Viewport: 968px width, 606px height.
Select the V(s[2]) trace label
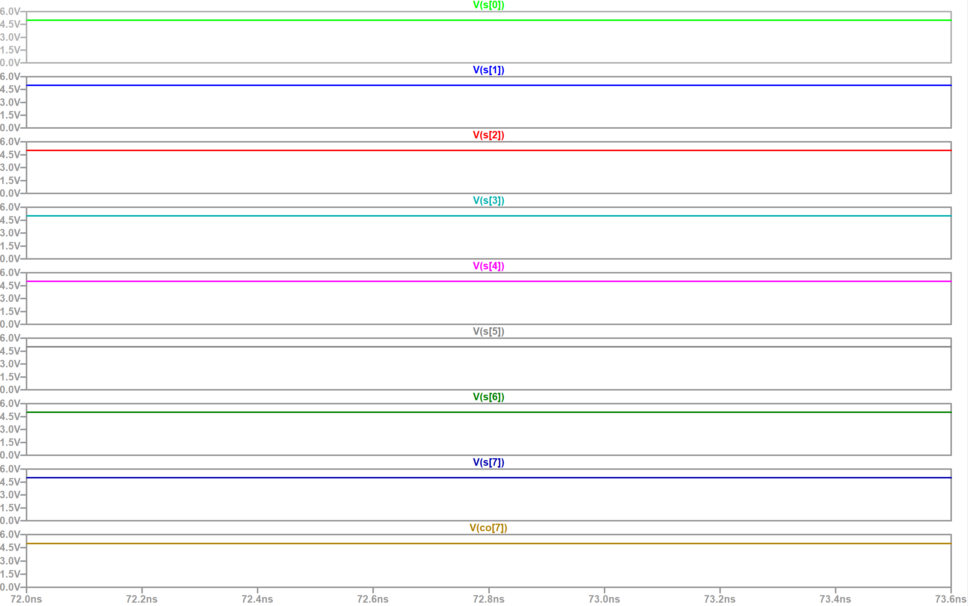click(x=488, y=135)
